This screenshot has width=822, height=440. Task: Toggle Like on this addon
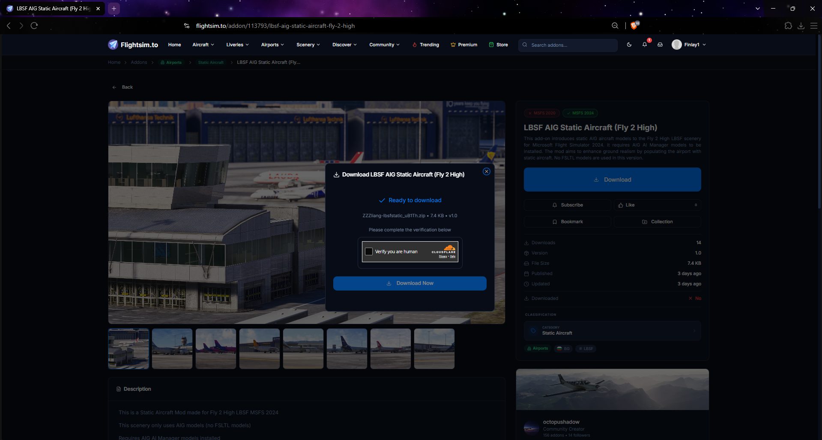coord(657,205)
